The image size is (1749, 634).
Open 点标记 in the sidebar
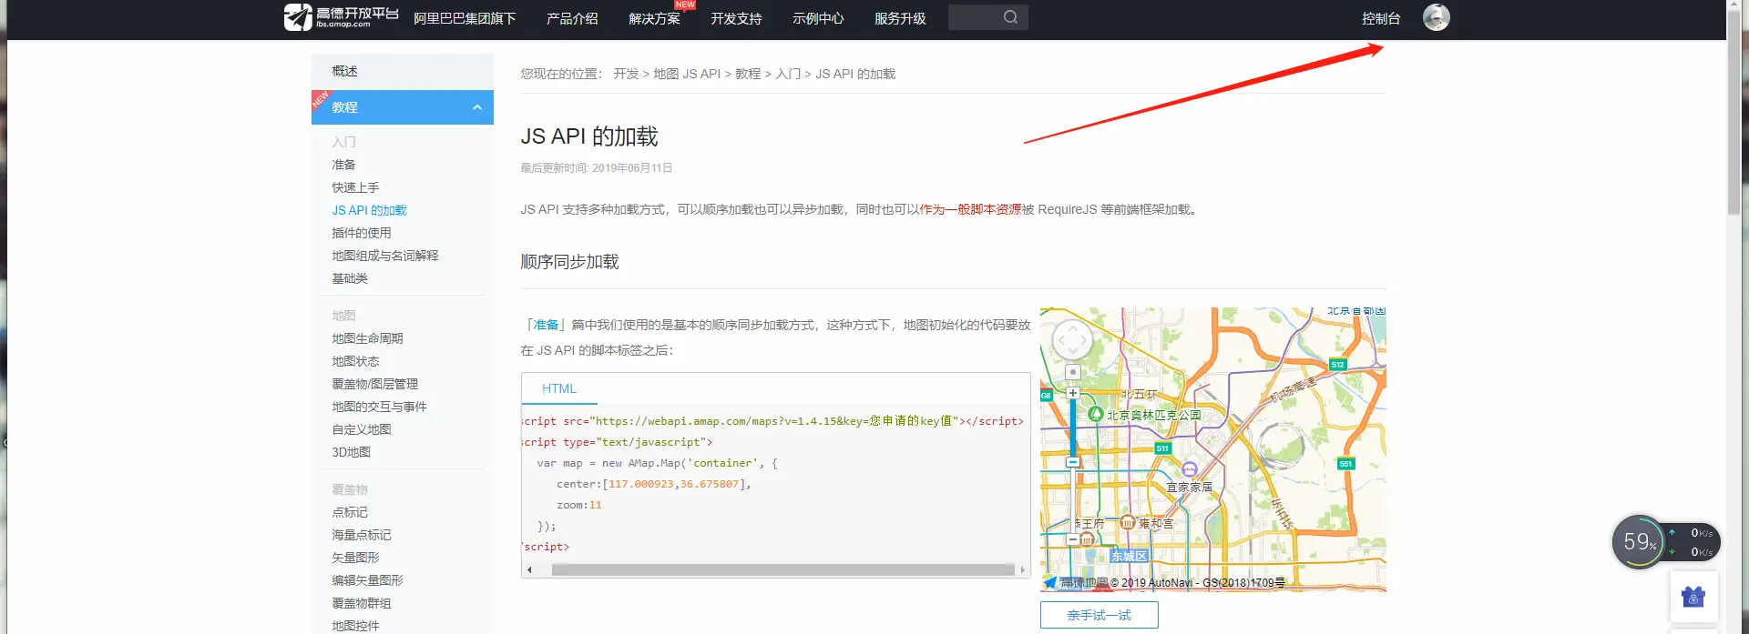point(350,512)
